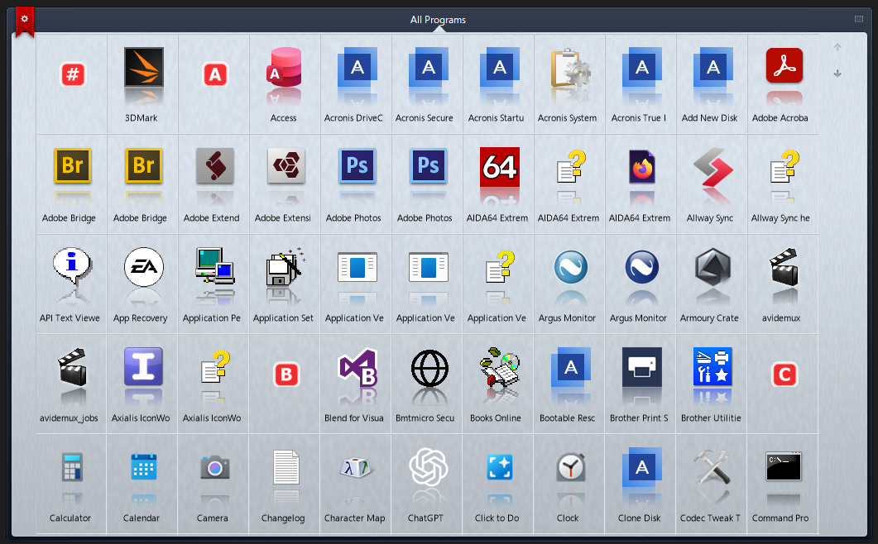The height and width of the screenshot is (544, 878).
Task: Open the red settings gear ribbon
Action: pyautogui.click(x=25, y=20)
